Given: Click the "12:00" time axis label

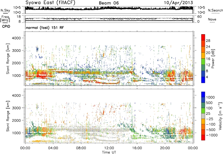Looking at the screenshot, I should coord(109,148).
